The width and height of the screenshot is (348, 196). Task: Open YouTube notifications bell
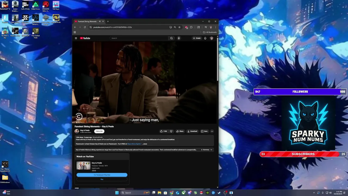click(x=205, y=38)
